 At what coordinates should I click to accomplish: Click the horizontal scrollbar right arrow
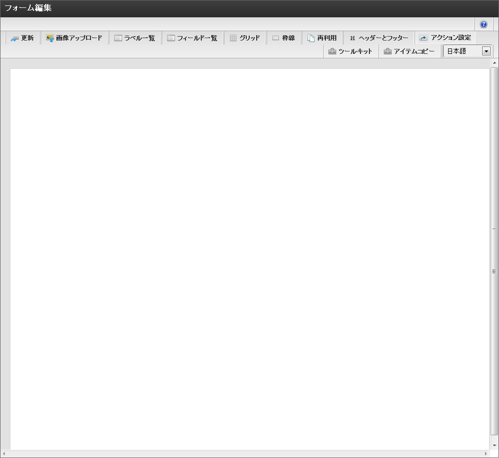(486, 454)
